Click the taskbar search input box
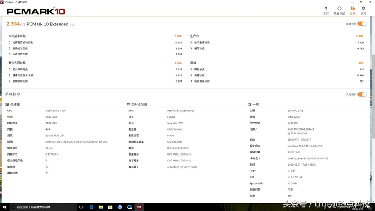The width and height of the screenshot is (375, 211). click(x=42, y=207)
